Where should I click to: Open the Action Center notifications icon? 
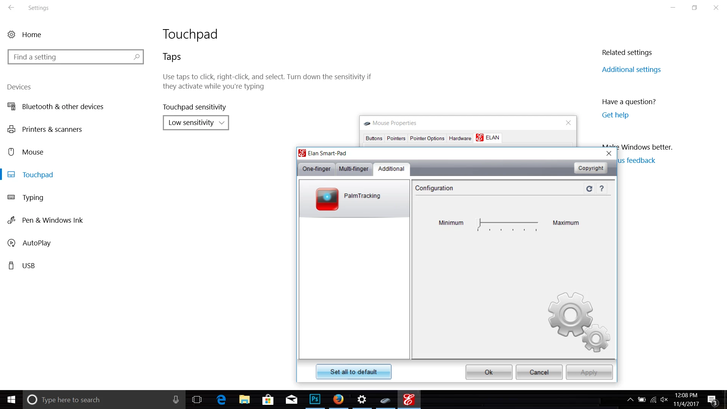coord(712,400)
